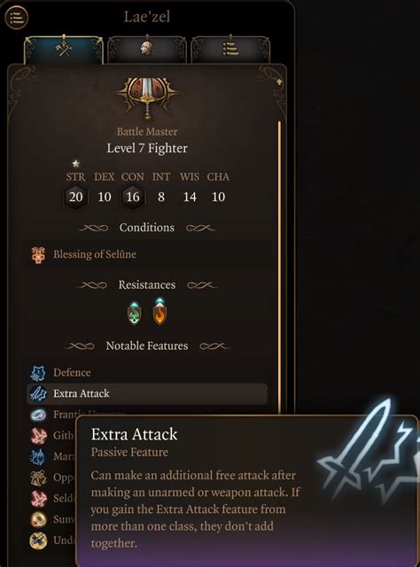Click the golden vertical scrollbar
Screen dimensions: 420x567
click(x=279, y=268)
